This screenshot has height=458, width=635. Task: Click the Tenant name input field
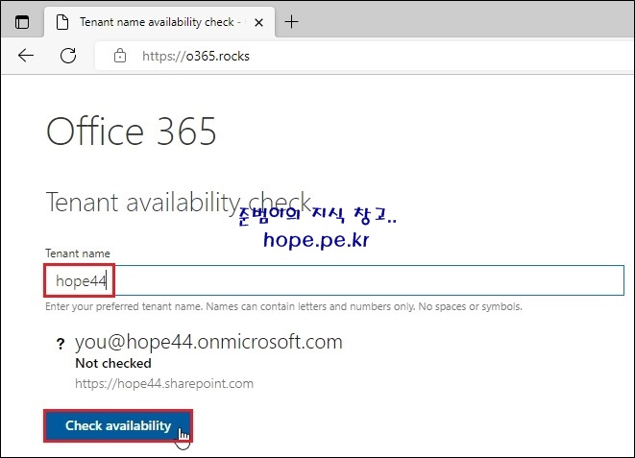(x=334, y=280)
